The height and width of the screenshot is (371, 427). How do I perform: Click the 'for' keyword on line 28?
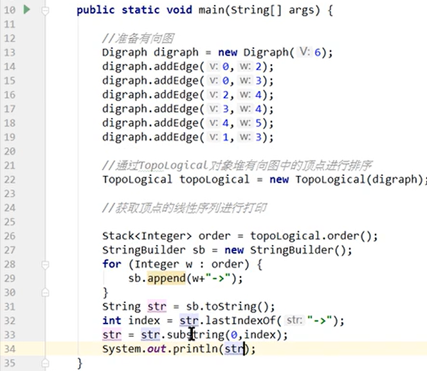pos(112,264)
